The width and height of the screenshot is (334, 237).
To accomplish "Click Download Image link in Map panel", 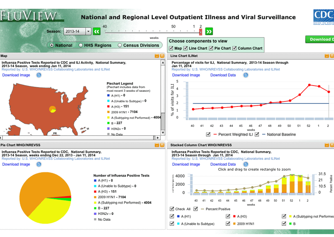I will [16, 75].
